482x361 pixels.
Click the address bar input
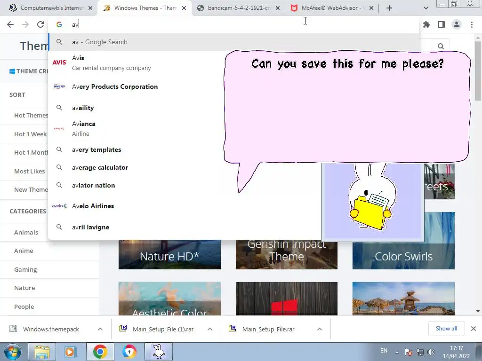[233, 24]
